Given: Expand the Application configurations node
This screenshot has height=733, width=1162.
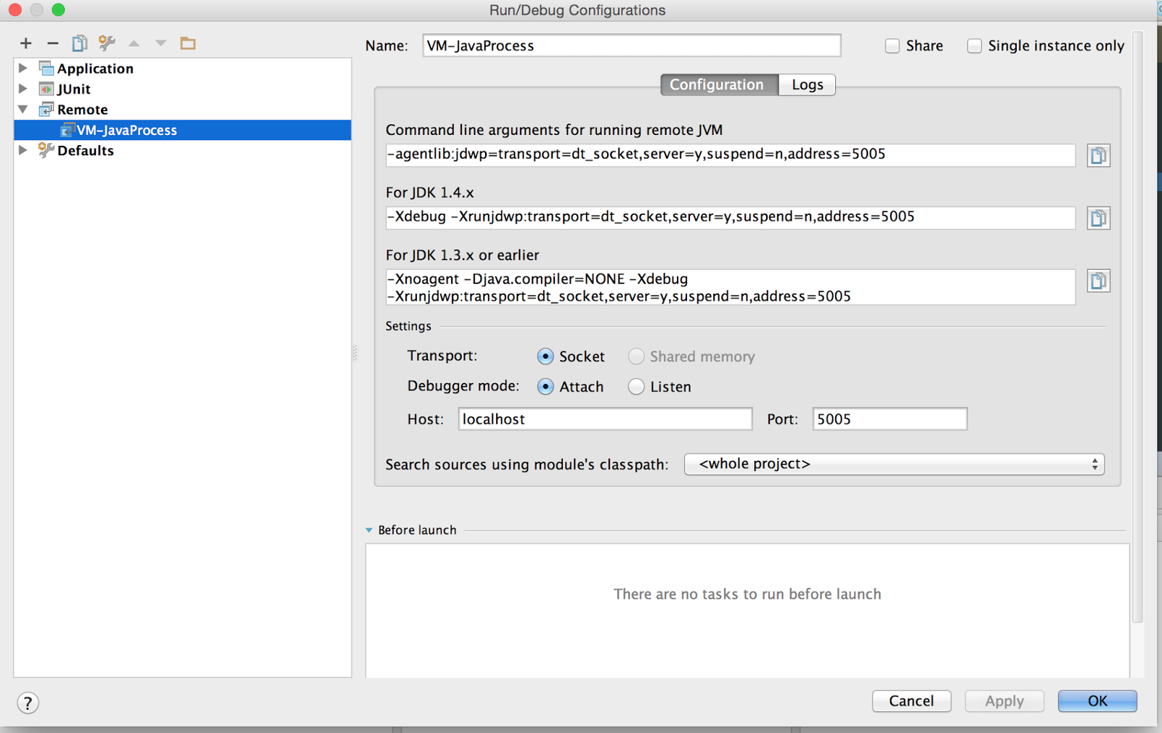Looking at the screenshot, I should point(23,67).
